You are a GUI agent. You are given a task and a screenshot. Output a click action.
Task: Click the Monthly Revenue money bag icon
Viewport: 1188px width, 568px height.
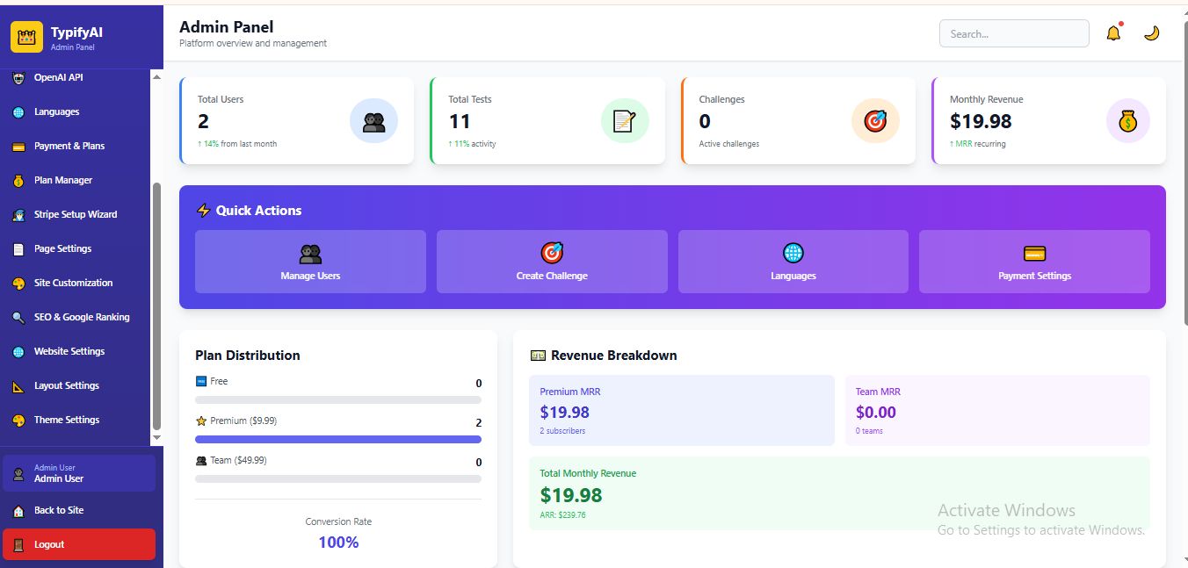1127,121
